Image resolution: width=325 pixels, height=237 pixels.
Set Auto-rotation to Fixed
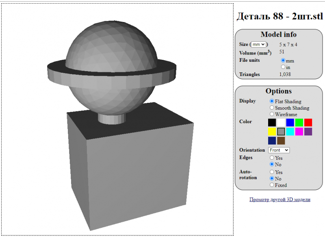pyautogui.click(x=272, y=185)
